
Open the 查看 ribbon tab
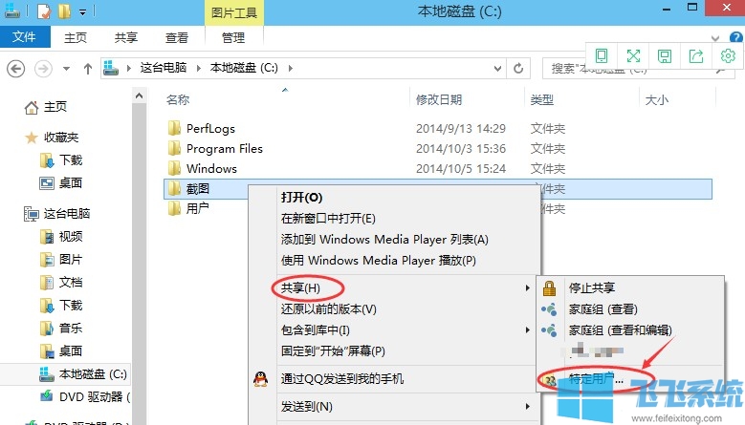pos(177,38)
